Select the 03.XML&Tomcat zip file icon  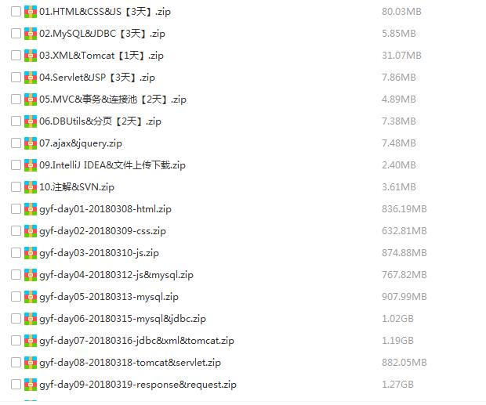click(31, 56)
